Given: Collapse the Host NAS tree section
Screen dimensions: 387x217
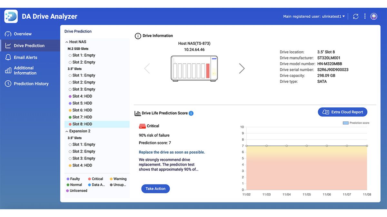Looking at the screenshot, I should (x=66, y=41).
